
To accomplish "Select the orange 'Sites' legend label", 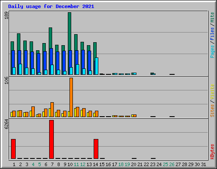I will [212, 111].
